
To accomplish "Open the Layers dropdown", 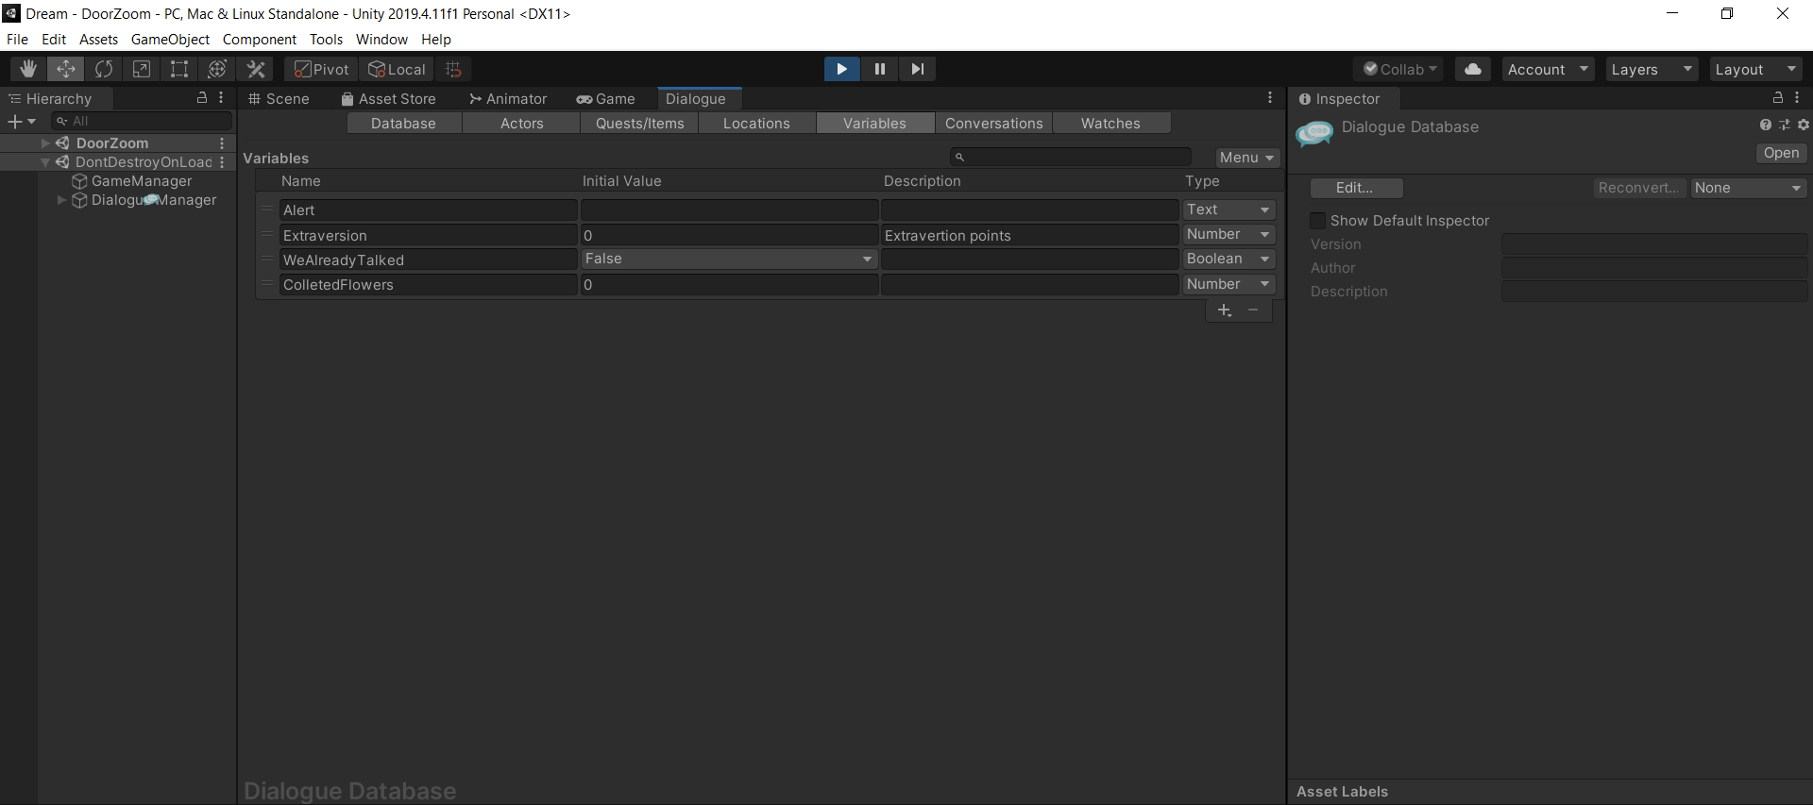I will pos(1652,69).
